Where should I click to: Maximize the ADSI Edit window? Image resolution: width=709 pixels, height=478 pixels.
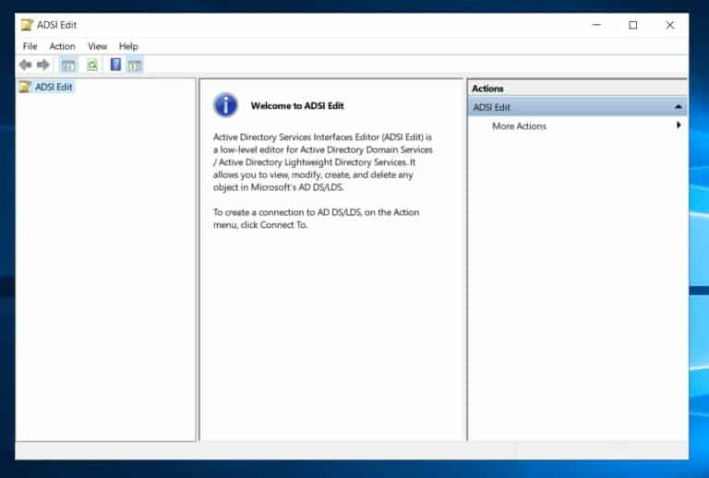(633, 25)
